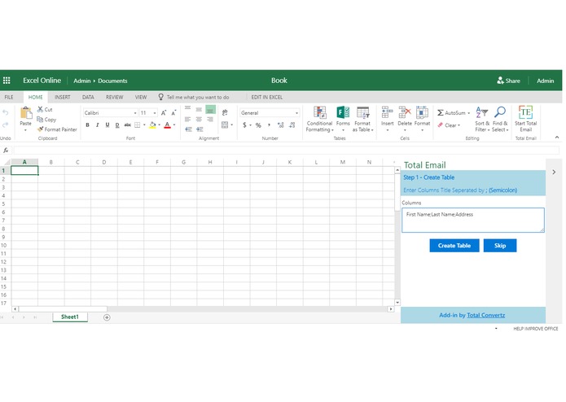
Task: Expand the font color dropdown arrow
Action: click(174, 125)
